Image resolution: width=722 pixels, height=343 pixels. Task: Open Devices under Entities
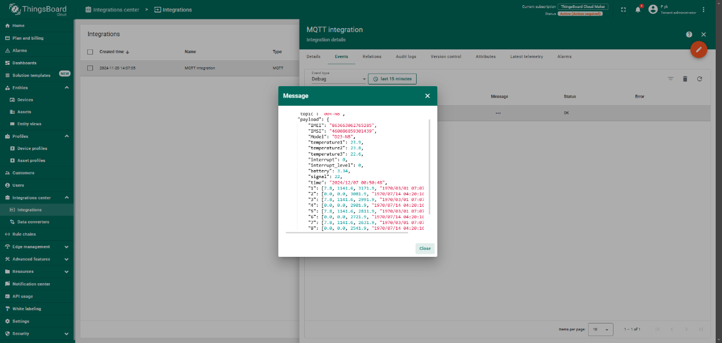tap(37, 100)
